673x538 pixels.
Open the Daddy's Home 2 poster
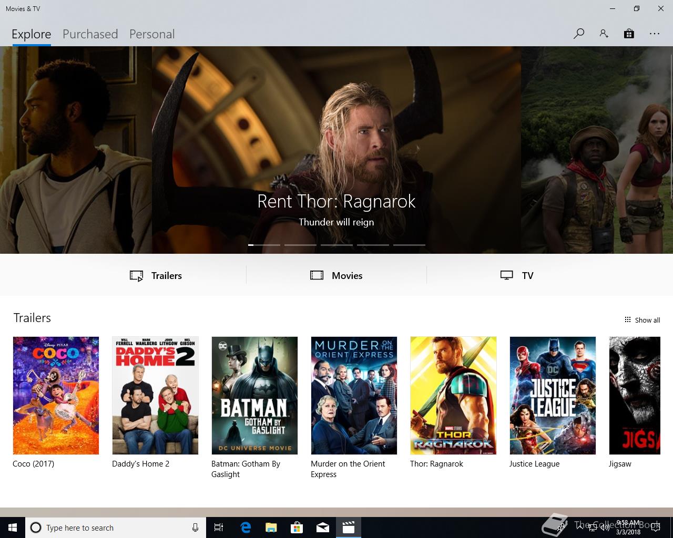click(155, 396)
